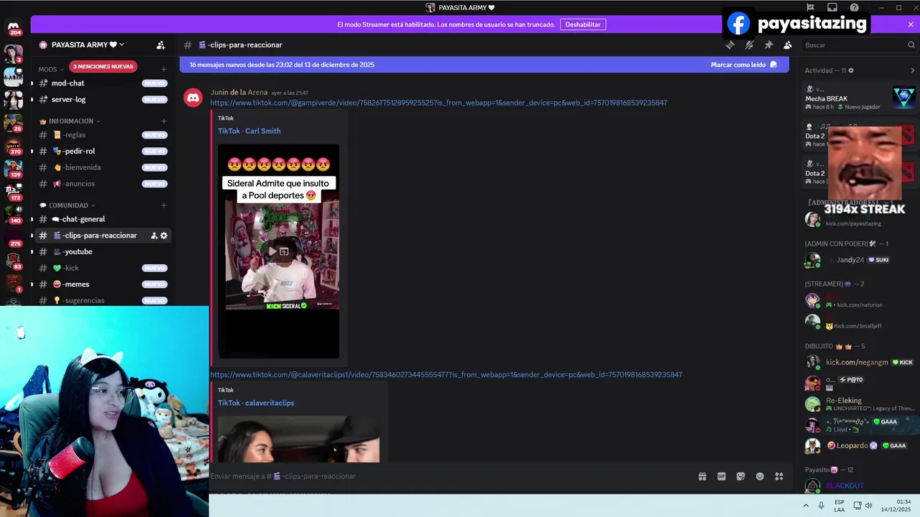Dismiss the Streamer mode banner

click(x=911, y=24)
